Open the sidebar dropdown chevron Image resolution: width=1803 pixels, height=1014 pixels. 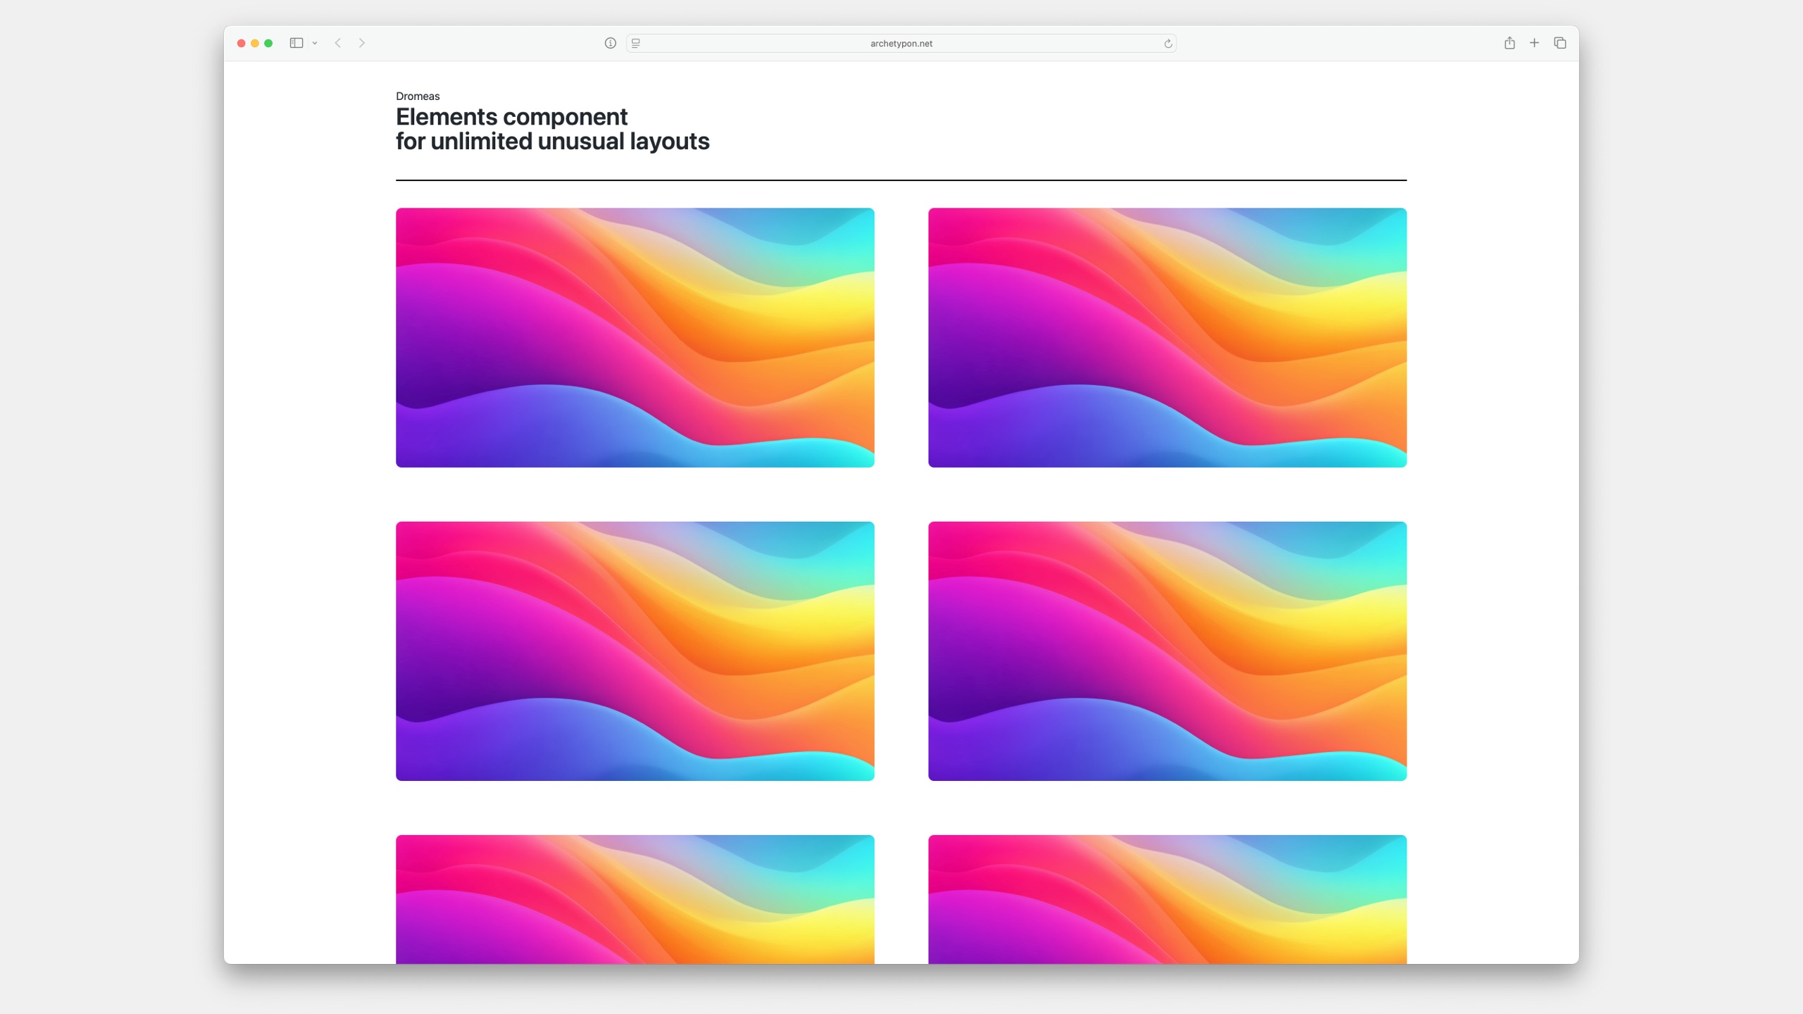pyautogui.click(x=315, y=43)
